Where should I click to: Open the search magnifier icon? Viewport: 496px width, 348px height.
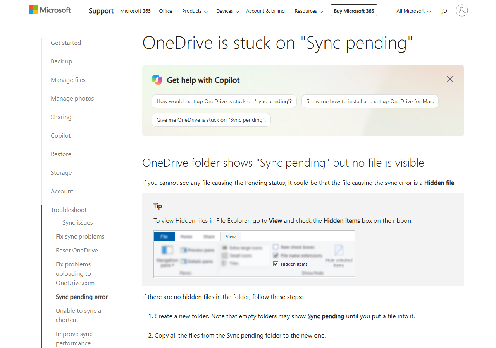click(444, 11)
